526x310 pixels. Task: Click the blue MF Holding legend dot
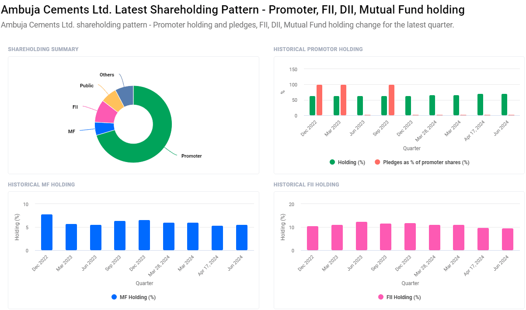click(x=114, y=297)
